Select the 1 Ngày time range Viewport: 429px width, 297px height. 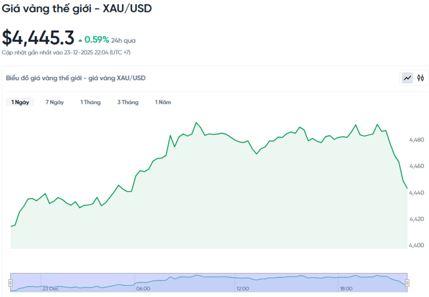[20, 102]
